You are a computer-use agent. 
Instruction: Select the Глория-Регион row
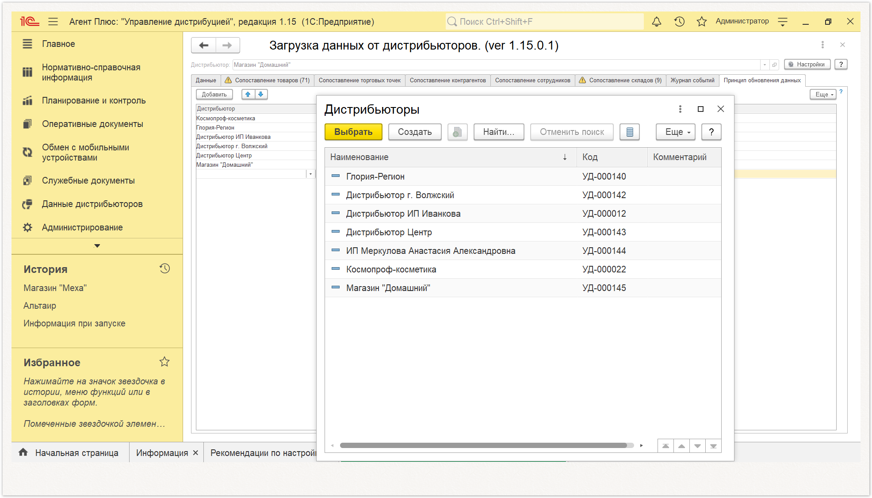pyautogui.click(x=523, y=176)
